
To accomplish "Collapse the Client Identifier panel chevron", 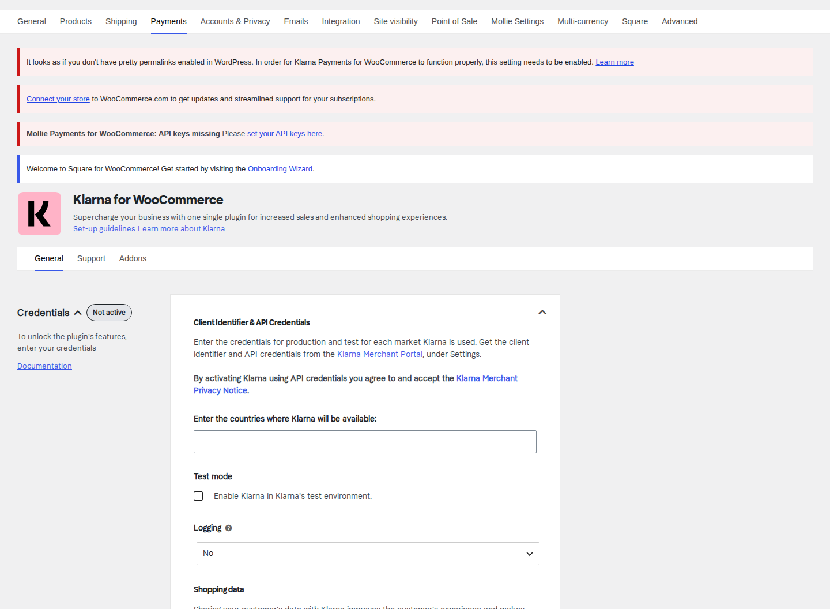I will (542, 312).
